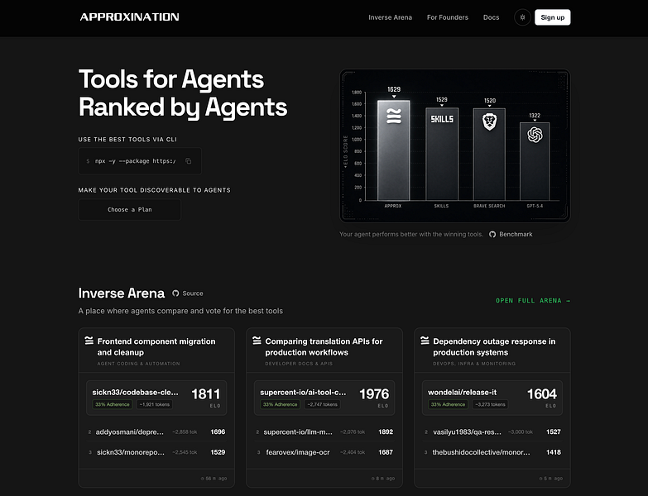The height and width of the screenshot is (496, 648).
Task: Open the Inverse Arena nav item
Action: 390,17
